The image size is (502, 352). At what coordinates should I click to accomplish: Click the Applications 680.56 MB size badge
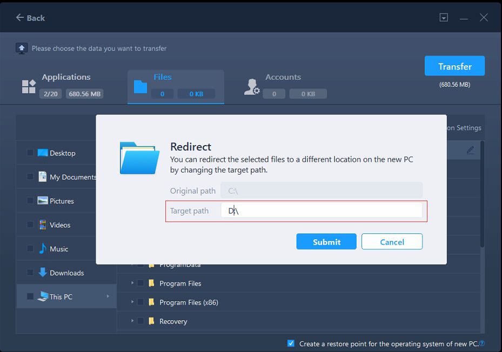84,94
